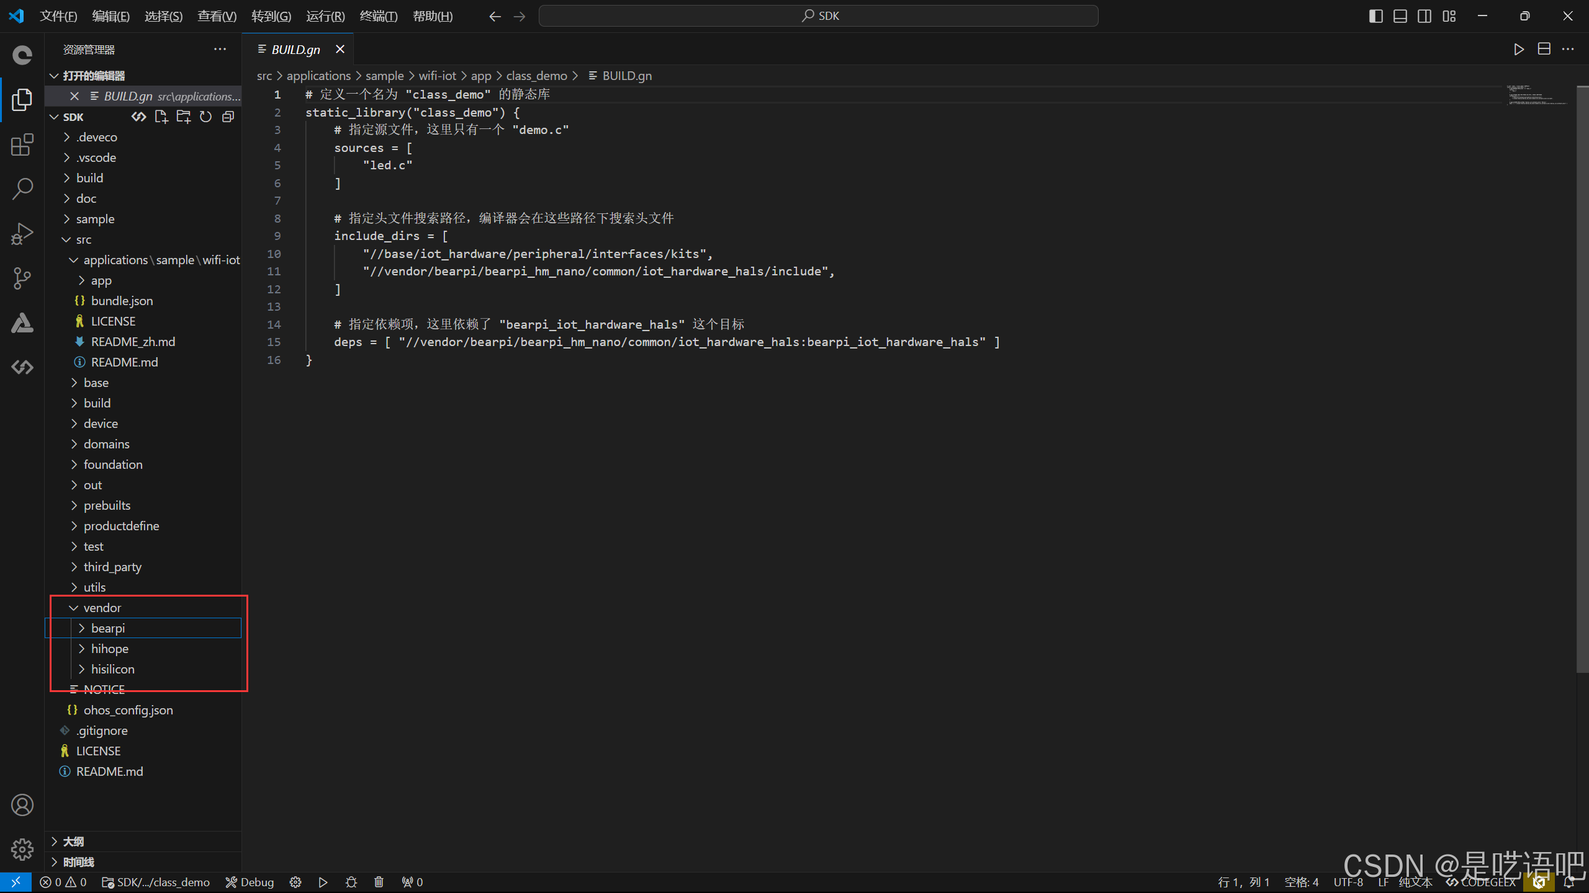Open Run and Debug view
Viewport: 1589px width, 893px height.
[x=22, y=234]
